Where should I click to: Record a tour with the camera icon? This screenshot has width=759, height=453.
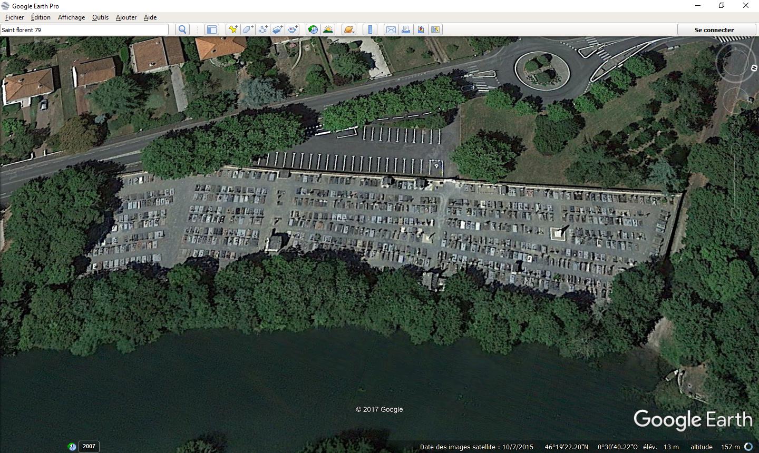[x=293, y=29]
